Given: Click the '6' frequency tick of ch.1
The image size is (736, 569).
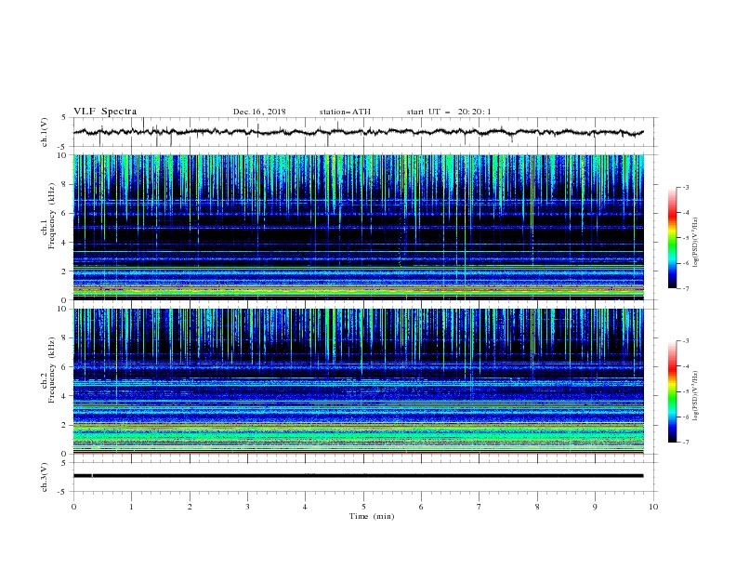Looking at the screenshot, I should coord(65,214).
